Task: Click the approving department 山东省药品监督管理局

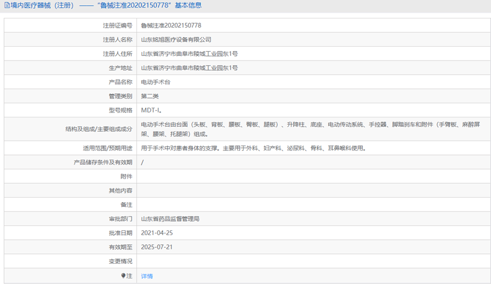Action: pos(170,219)
